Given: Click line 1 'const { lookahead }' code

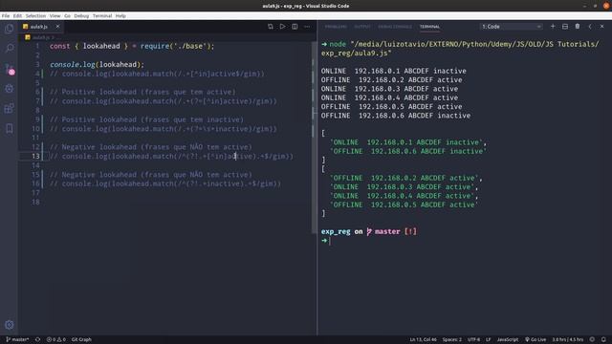Looking at the screenshot, I should pos(132,46).
